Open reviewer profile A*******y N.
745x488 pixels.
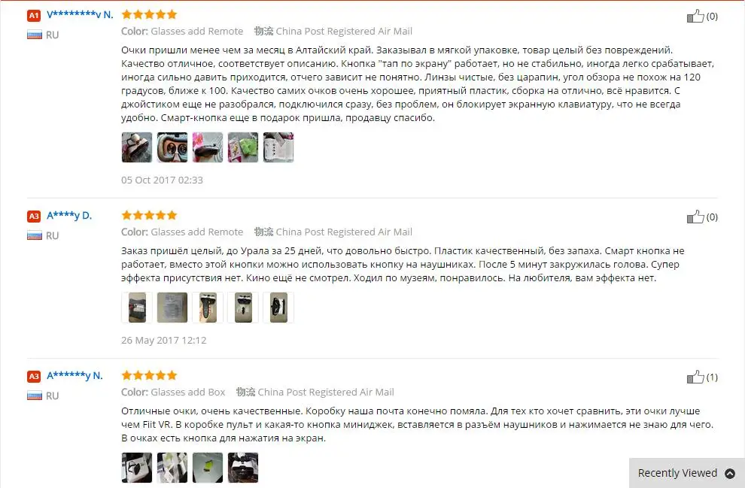[74, 375]
